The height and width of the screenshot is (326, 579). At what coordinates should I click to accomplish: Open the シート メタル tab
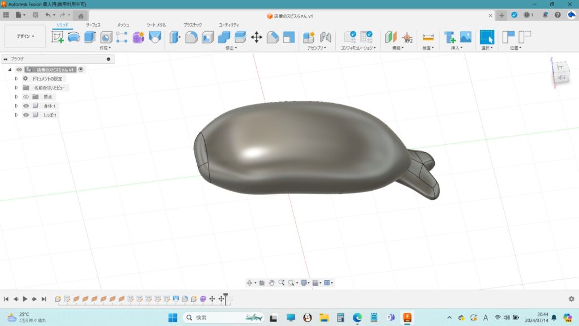tap(156, 25)
